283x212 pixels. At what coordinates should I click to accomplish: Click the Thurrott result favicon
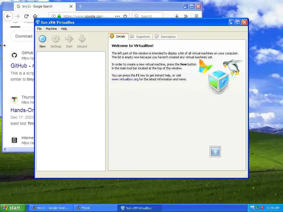point(14,99)
